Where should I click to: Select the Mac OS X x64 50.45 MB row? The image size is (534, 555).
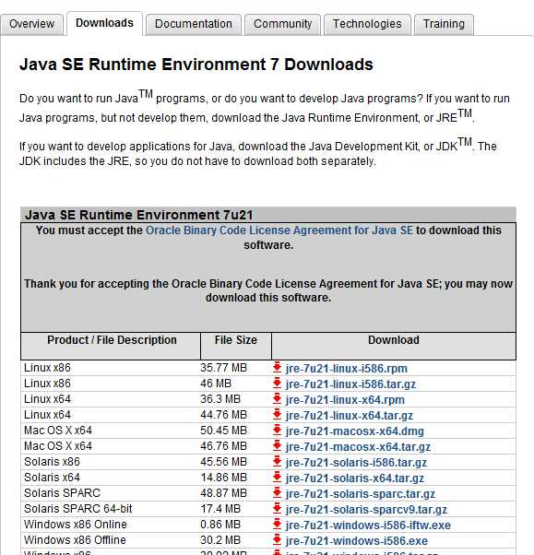pos(268,431)
